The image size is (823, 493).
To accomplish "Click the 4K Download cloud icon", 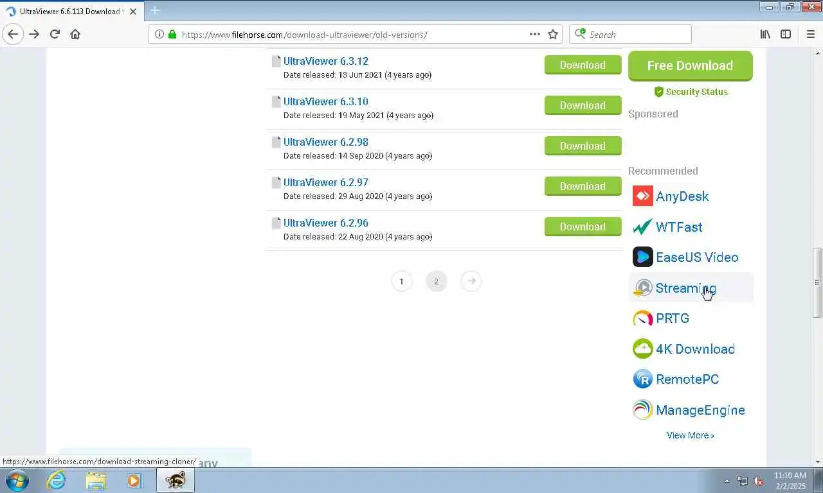I will tap(642, 349).
